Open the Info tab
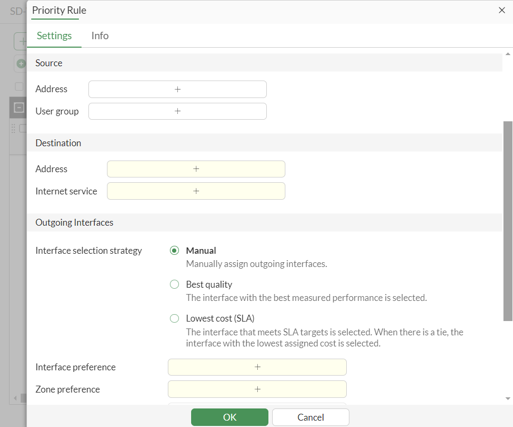This screenshot has height=427, width=513. pyautogui.click(x=100, y=36)
